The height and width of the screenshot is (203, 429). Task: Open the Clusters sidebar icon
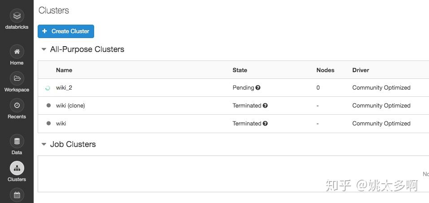point(17,168)
